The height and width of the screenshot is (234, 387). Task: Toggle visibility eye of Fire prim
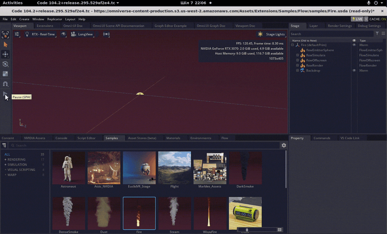(x=354, y=45)
